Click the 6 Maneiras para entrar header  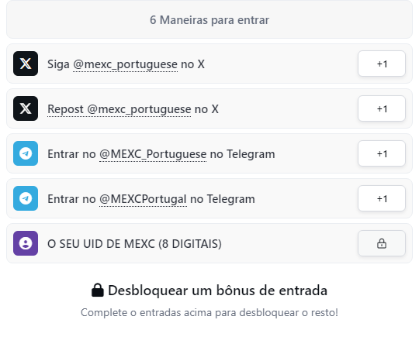[x=209, y=19]
